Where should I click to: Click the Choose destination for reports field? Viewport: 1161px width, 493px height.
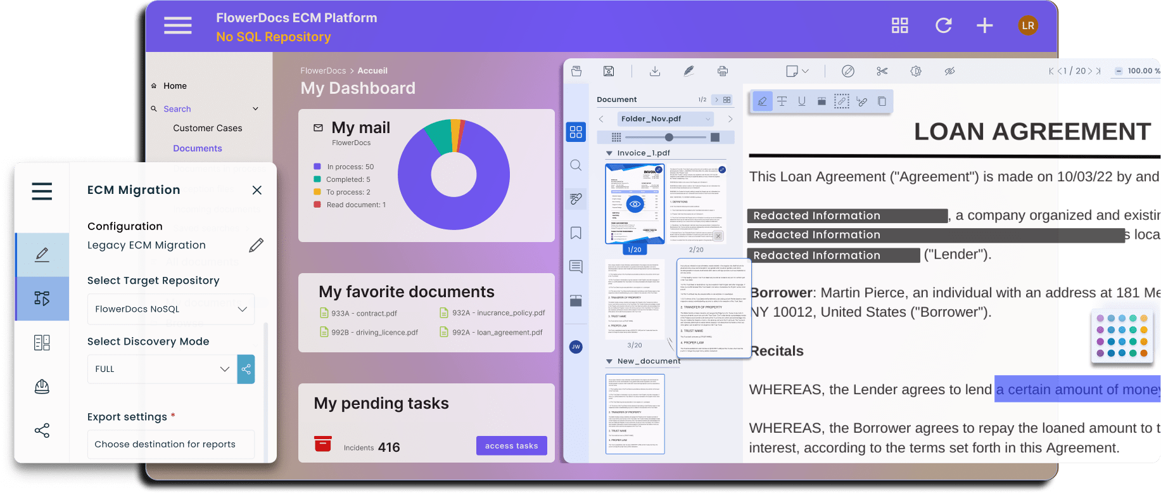pyautogui.click(x=171, y=444)
